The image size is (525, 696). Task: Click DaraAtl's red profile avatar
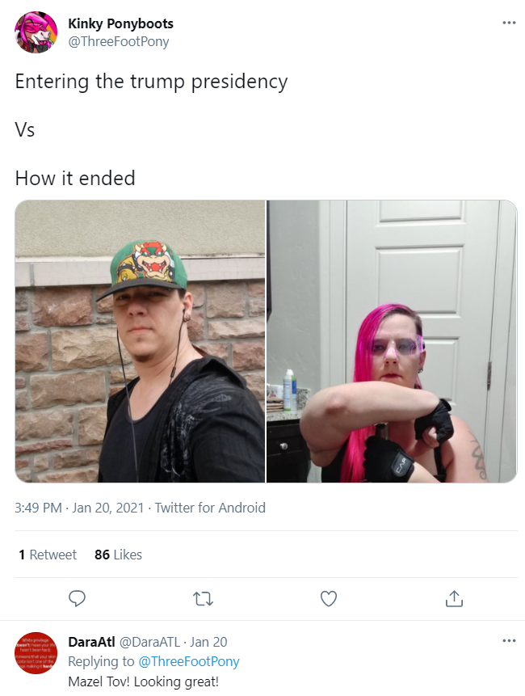[x=36, y=653]
